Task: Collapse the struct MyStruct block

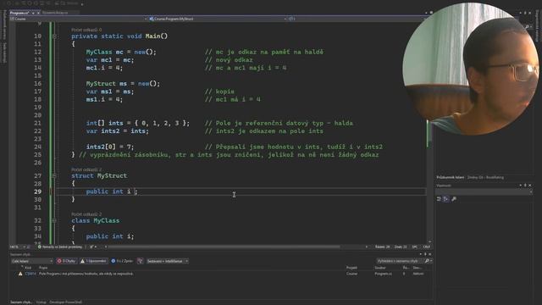Action: (x=54, y=175)
